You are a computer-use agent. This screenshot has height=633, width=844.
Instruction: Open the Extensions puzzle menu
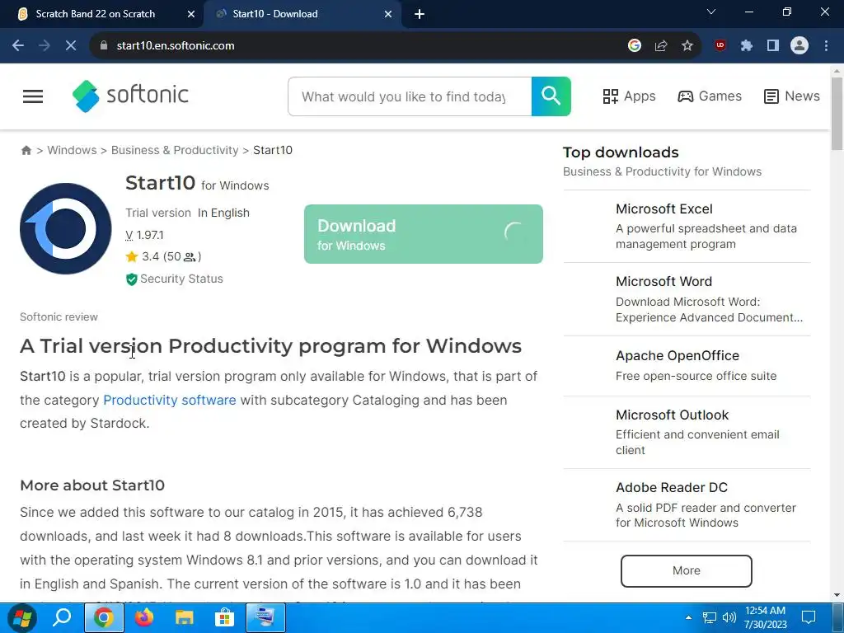point(747,46)
